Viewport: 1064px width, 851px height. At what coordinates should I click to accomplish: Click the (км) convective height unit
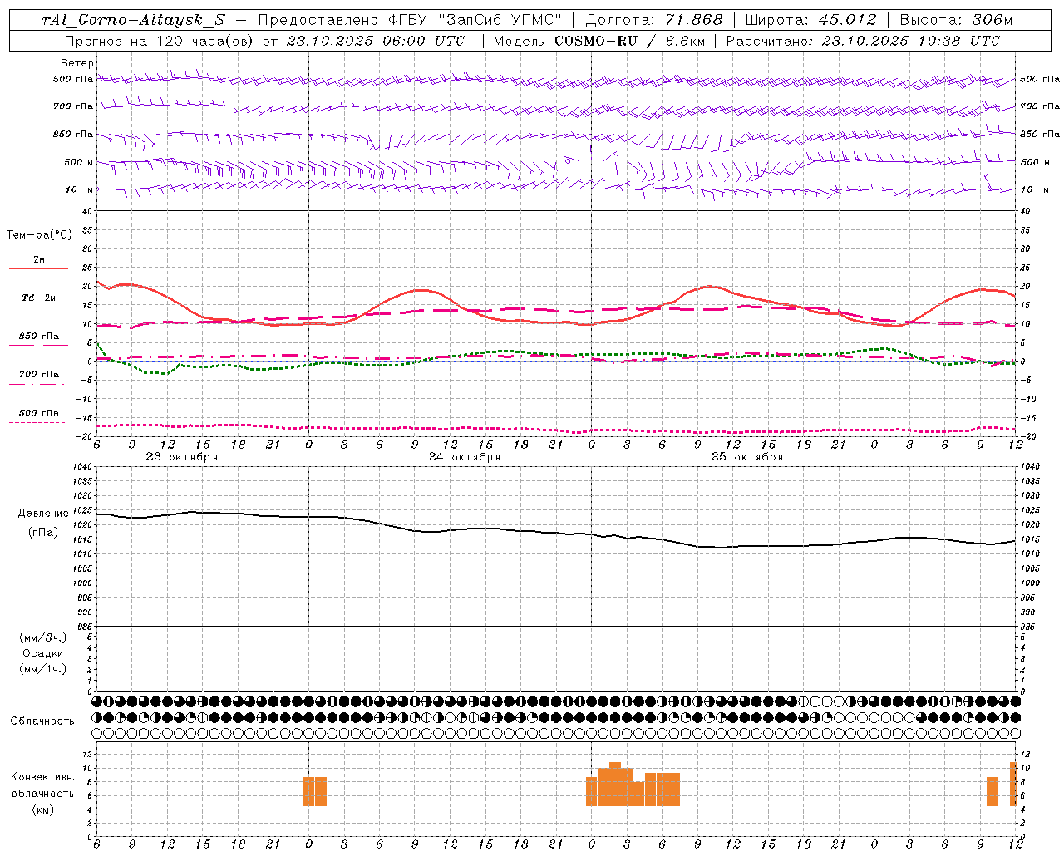tap(43, 809)
